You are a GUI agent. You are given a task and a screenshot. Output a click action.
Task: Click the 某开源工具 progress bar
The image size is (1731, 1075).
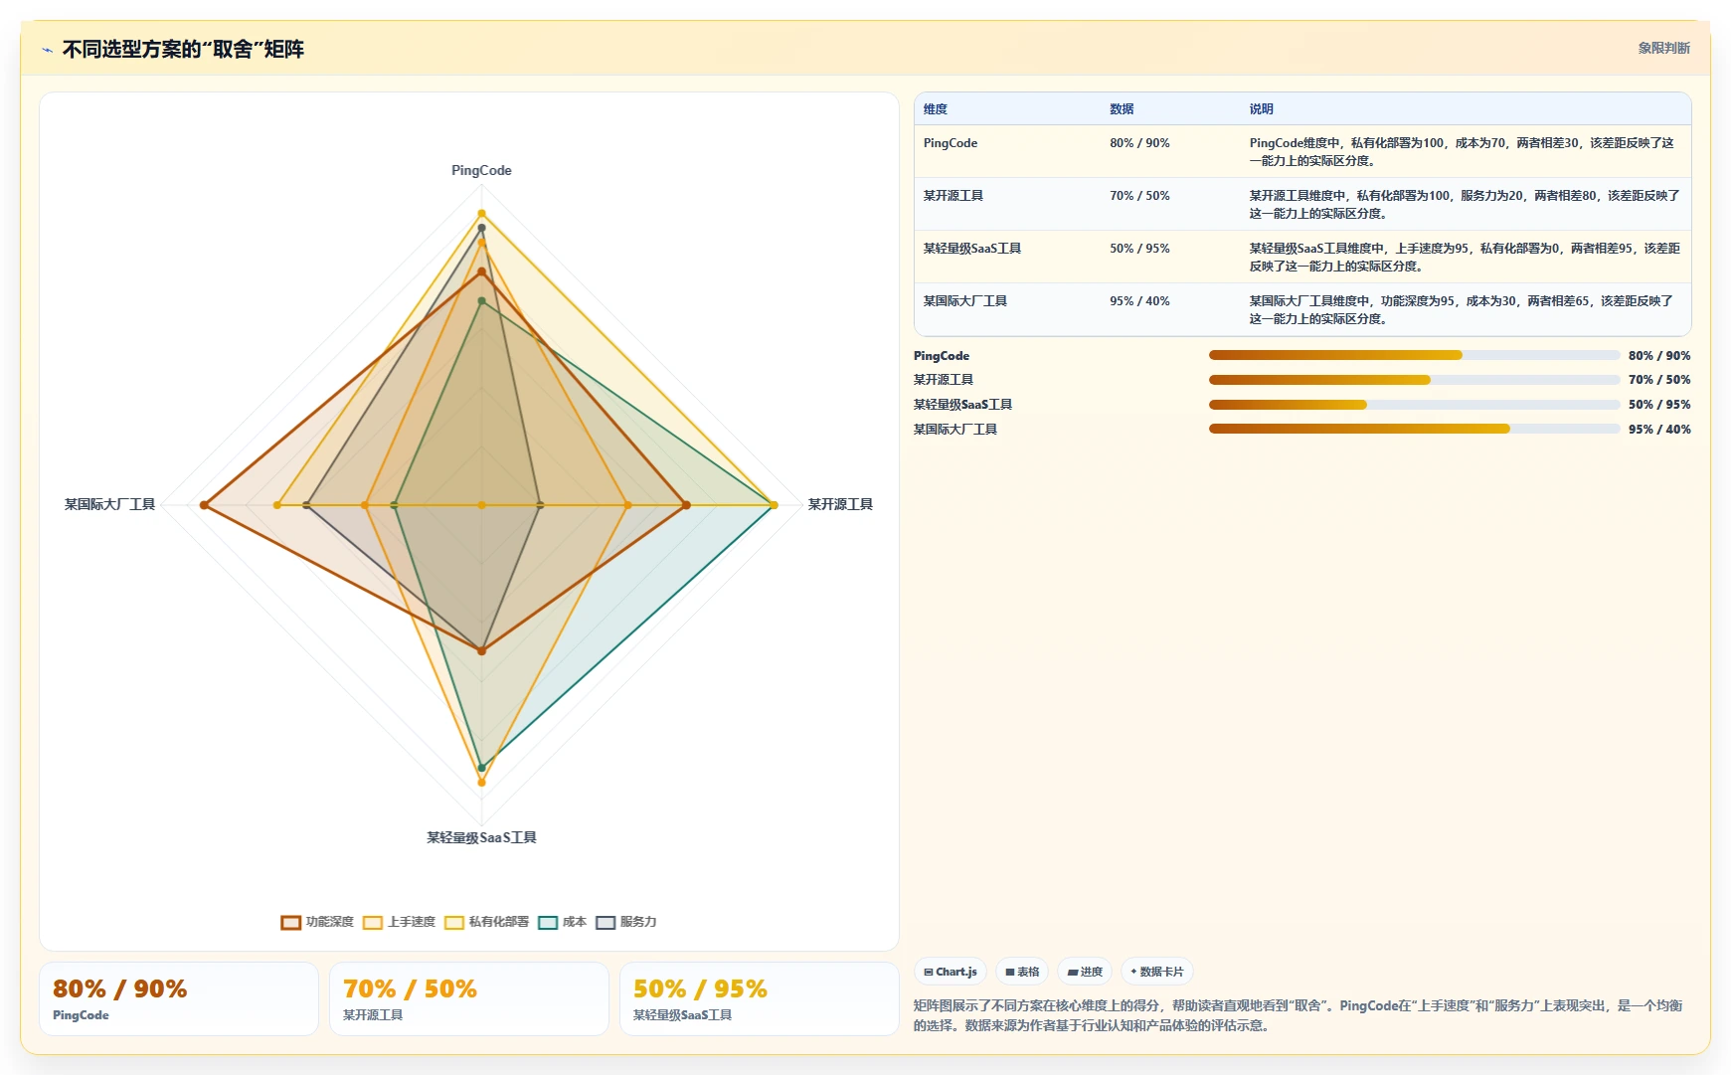click(1415, 380)
